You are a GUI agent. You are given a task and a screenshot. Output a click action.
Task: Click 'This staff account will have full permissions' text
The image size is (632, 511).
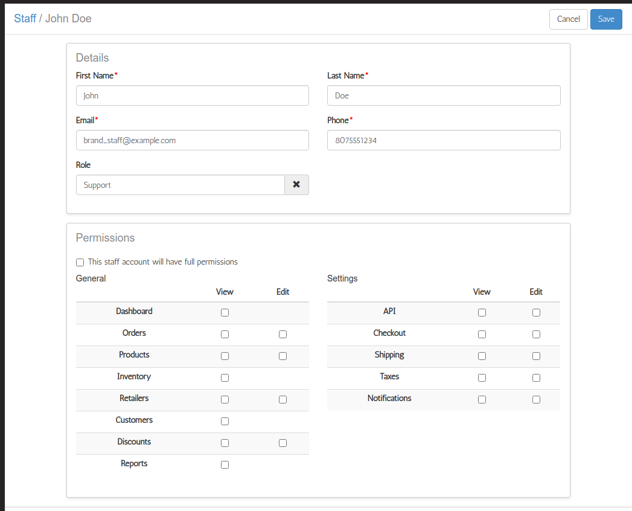pyautogui.click(x=163, y=262)
